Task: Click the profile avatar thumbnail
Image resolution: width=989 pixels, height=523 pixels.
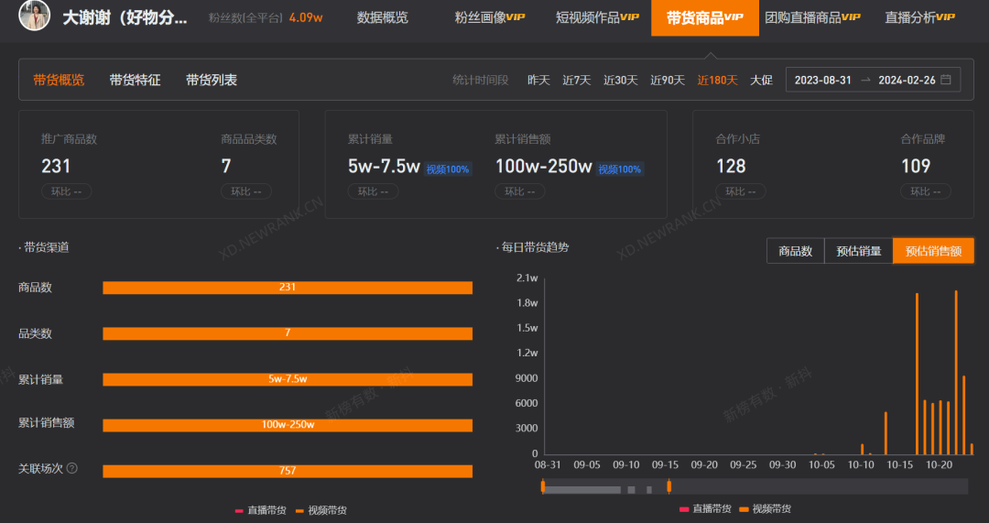Action: (34, 16)
